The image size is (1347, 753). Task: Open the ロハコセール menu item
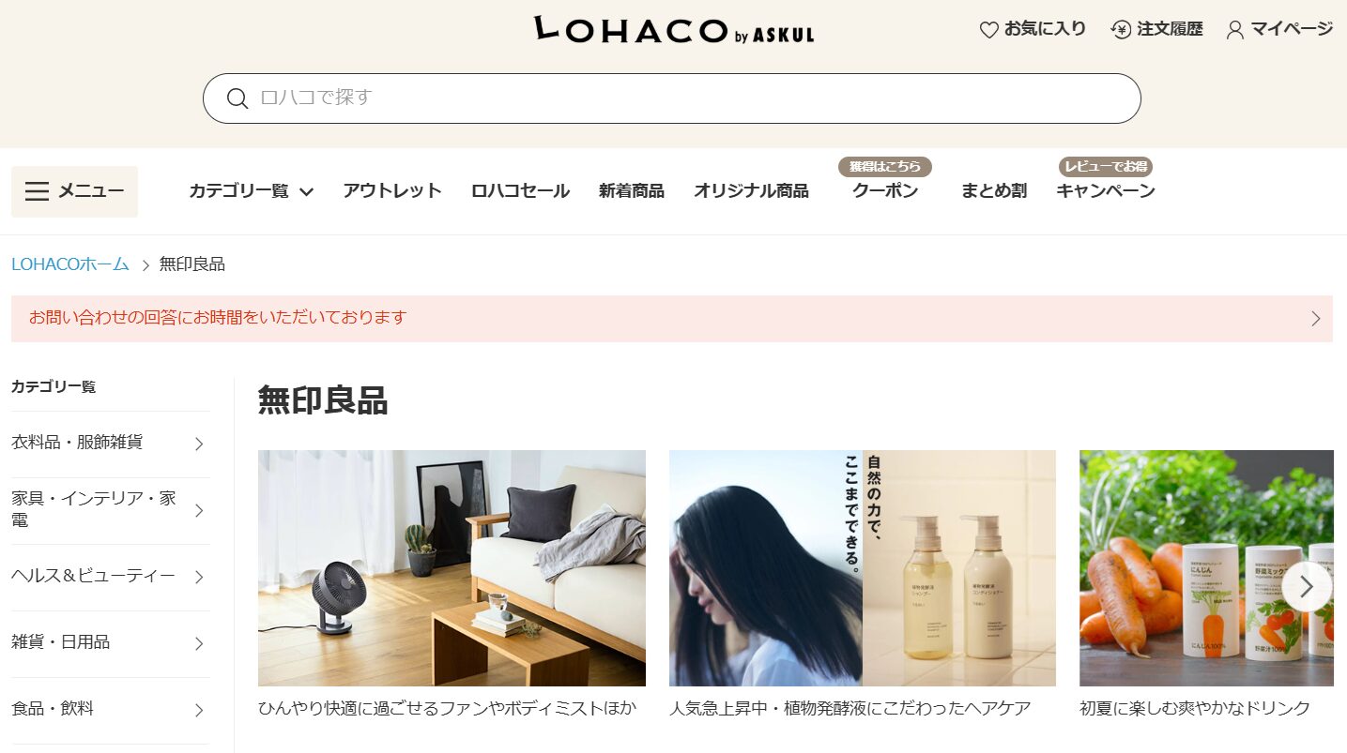520,191
